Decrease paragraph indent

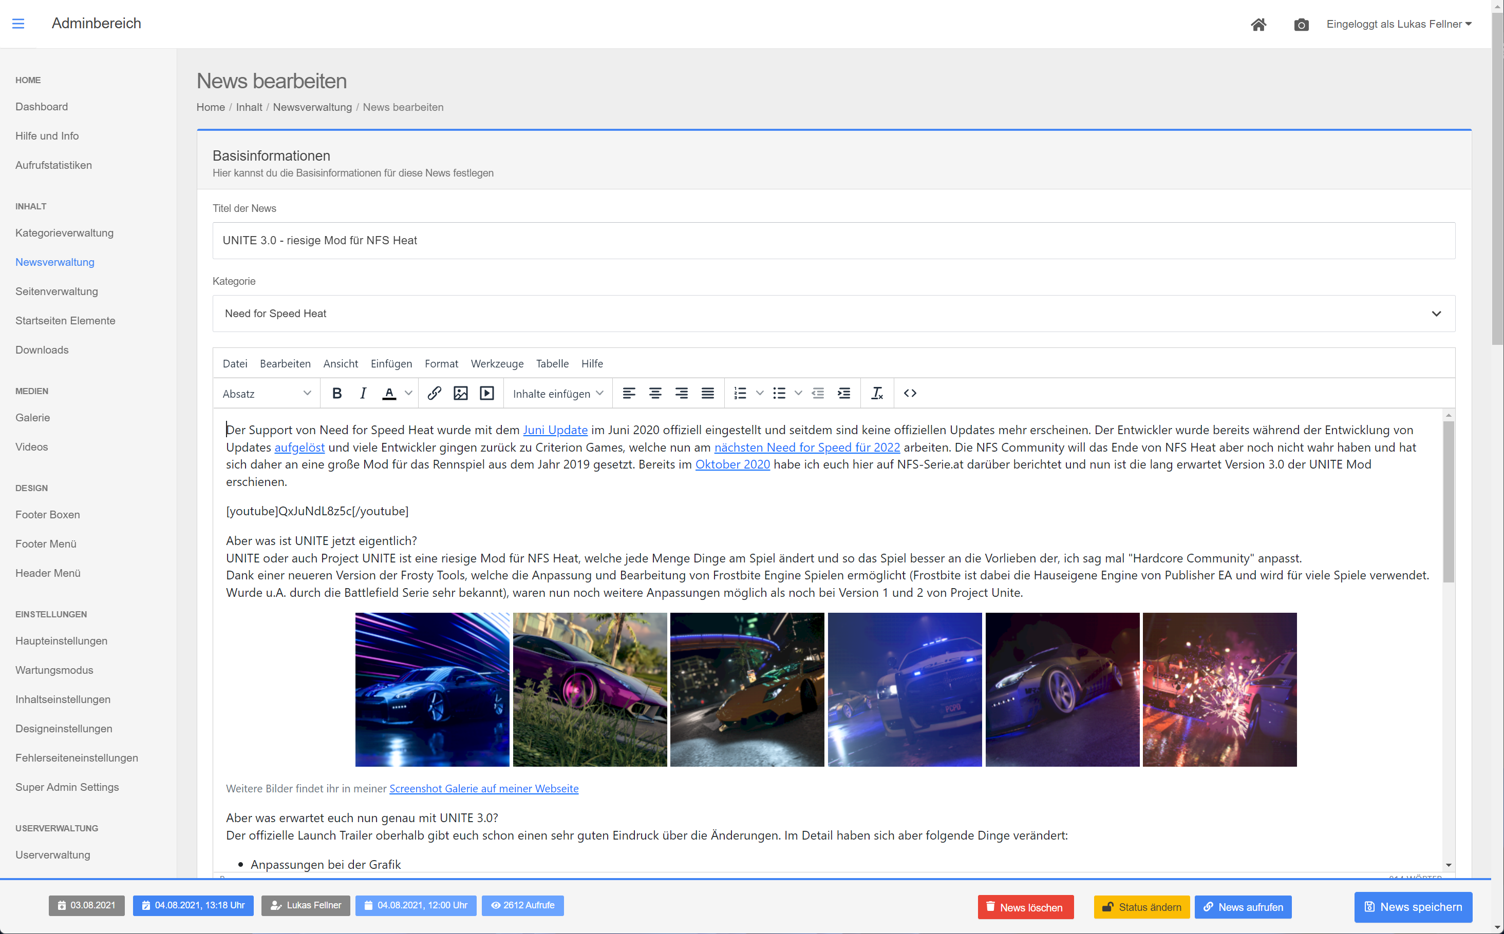pos(818,394)
